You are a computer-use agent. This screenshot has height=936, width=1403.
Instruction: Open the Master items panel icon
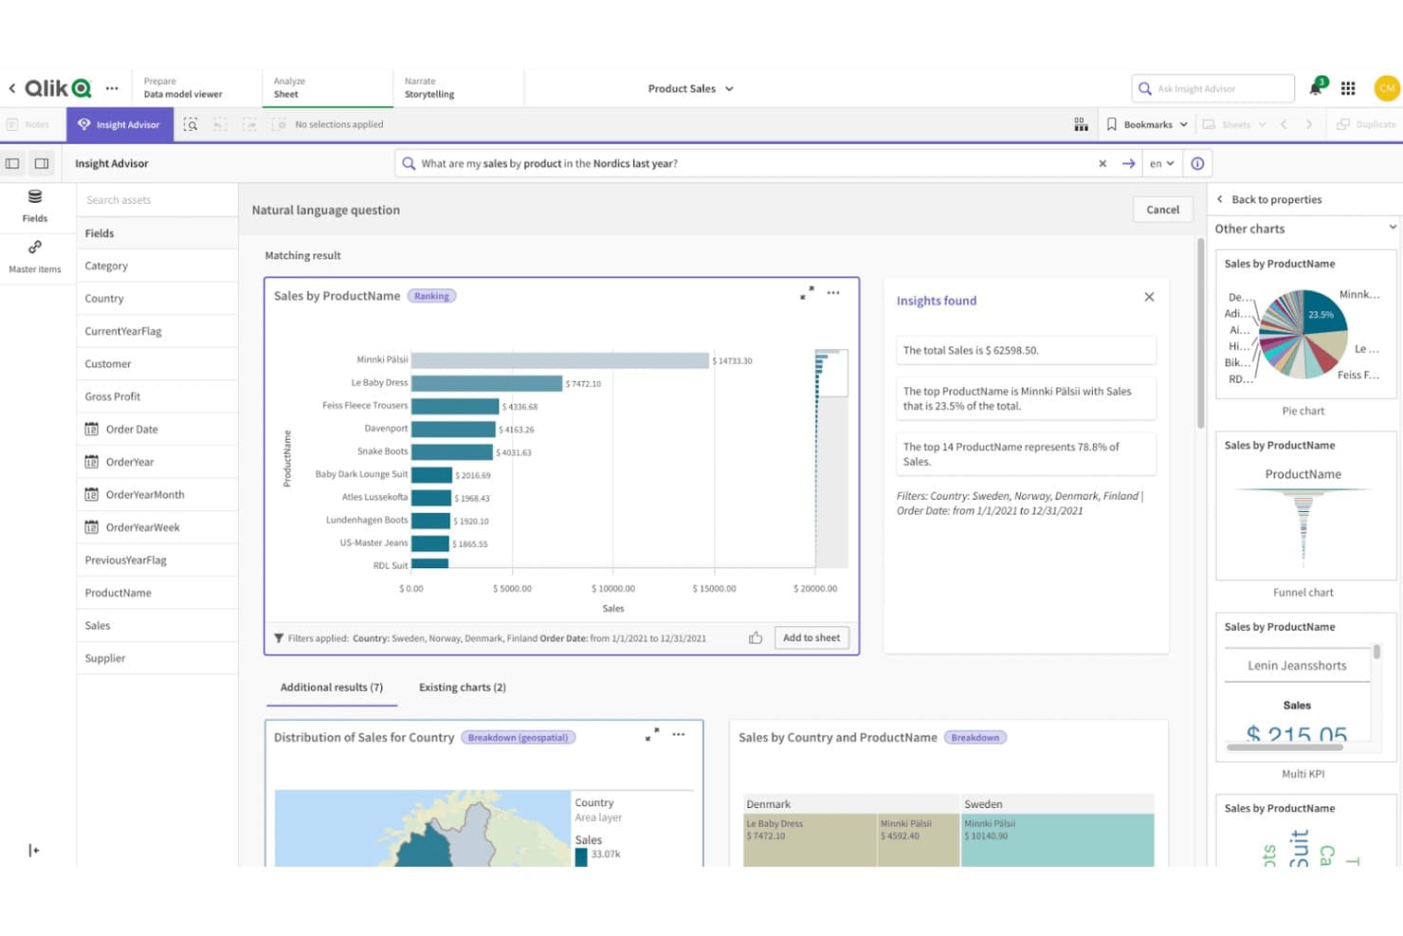click(35, 256)
